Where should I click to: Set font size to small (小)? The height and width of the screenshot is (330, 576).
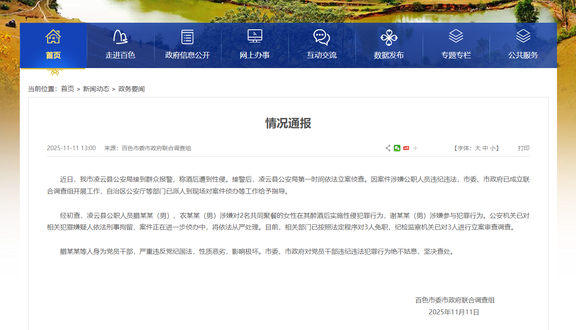point(493,148)
